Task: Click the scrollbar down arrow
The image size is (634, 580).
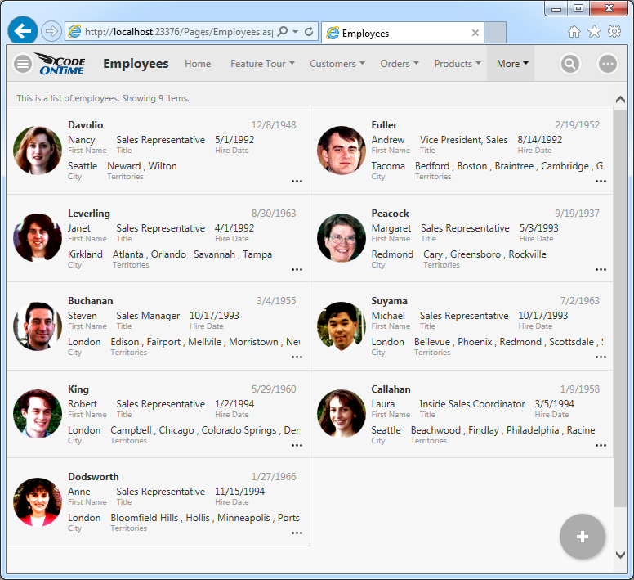Action: tap(620, 555)
